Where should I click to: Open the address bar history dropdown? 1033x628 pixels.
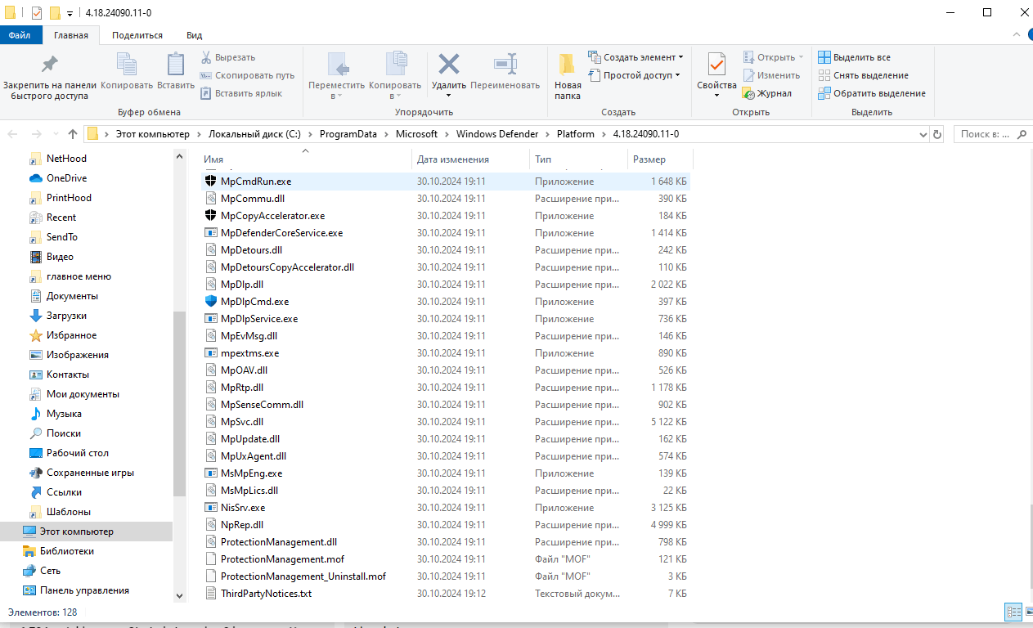pyautogui.click(x=923, y=133)
